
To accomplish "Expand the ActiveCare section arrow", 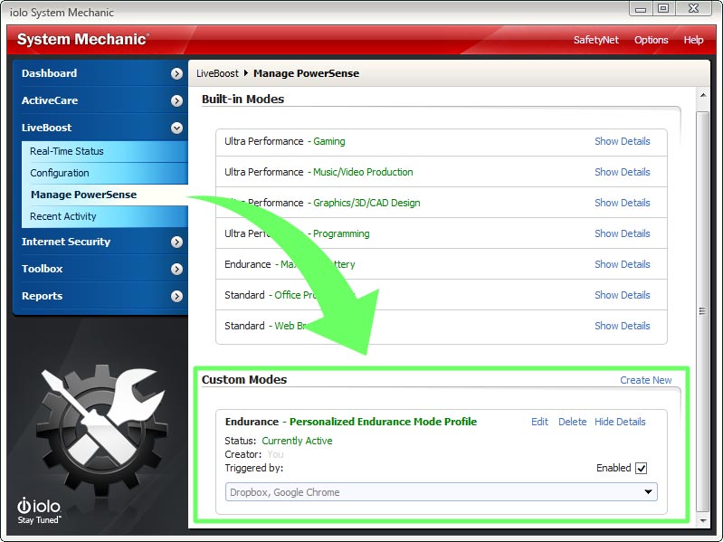I will [x=176, y=101].
